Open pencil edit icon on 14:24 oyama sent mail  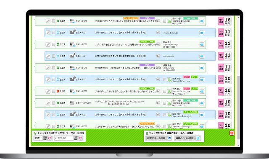tap(48, 33)
